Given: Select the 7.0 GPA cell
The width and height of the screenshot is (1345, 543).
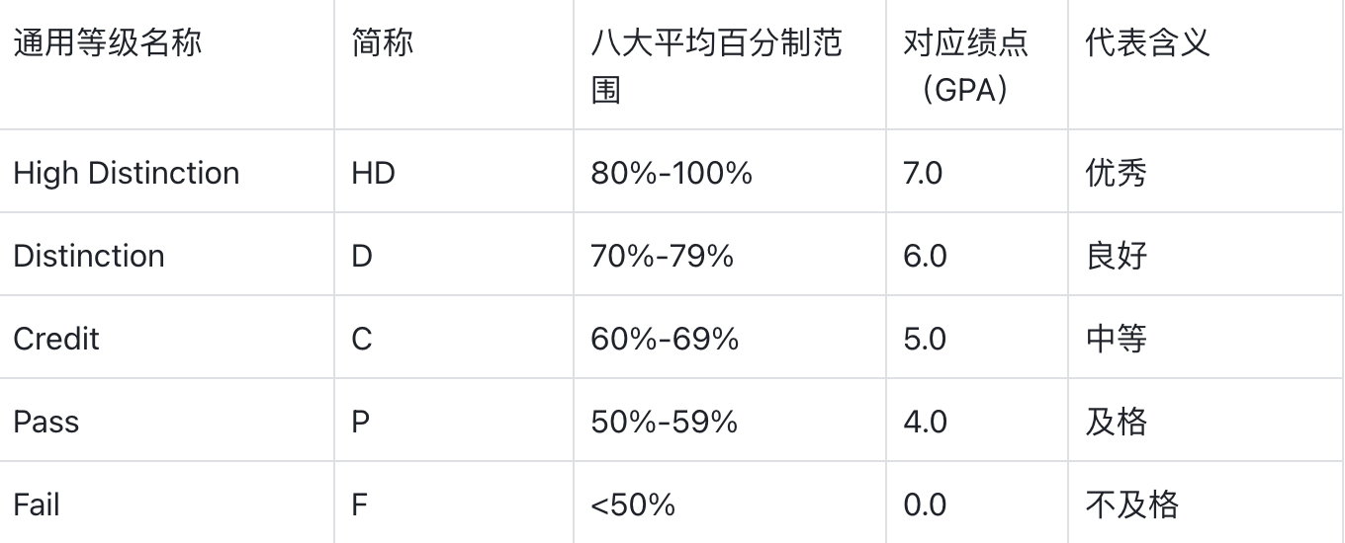Looking at the screenshot, I should (x=923, y=174).
